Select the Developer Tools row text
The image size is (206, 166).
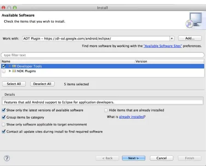pos(29,66)
